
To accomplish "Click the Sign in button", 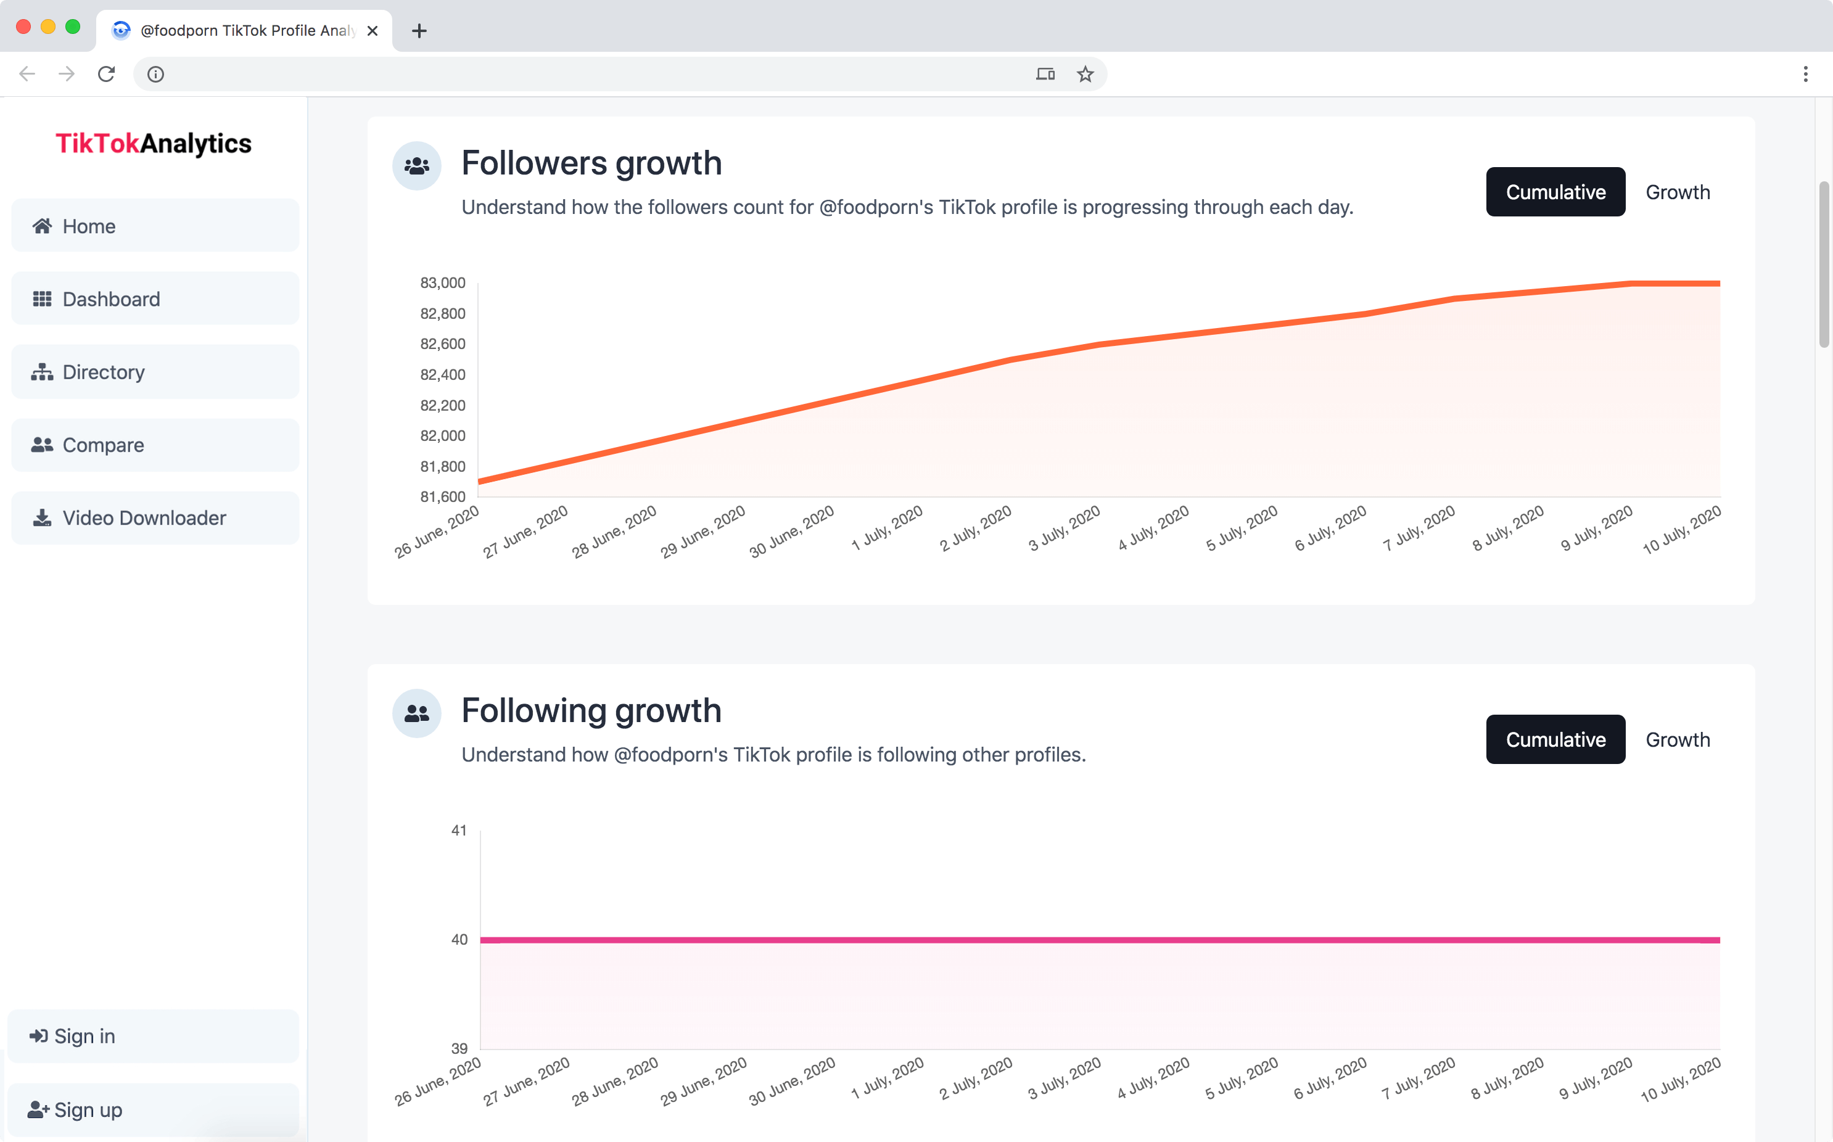I will pos(154,1037).
